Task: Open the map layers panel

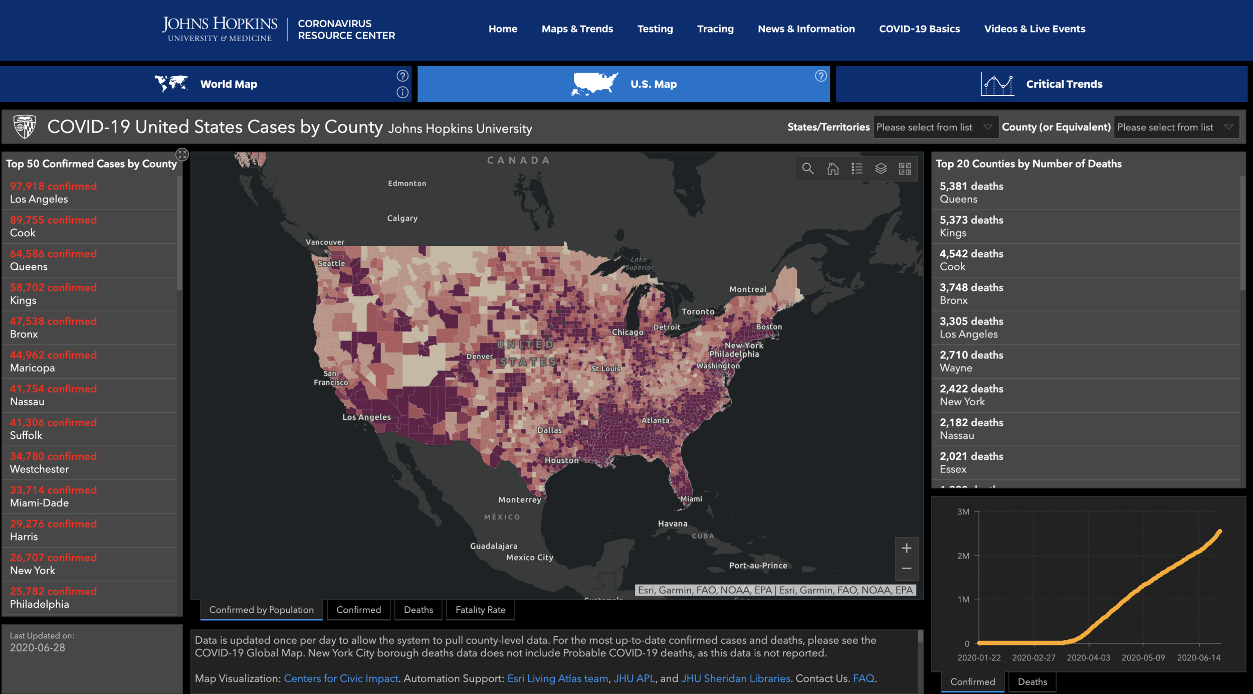Action: pos(881,168)
